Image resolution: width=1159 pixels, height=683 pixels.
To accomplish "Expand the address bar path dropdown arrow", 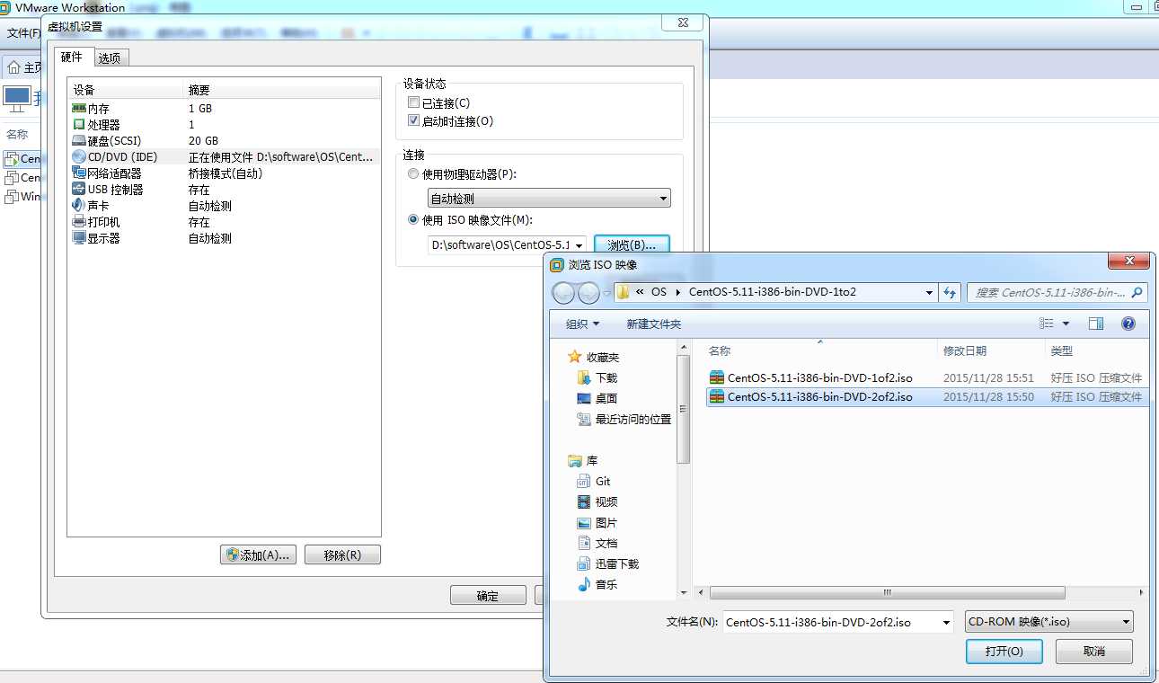I will (929, 292).
